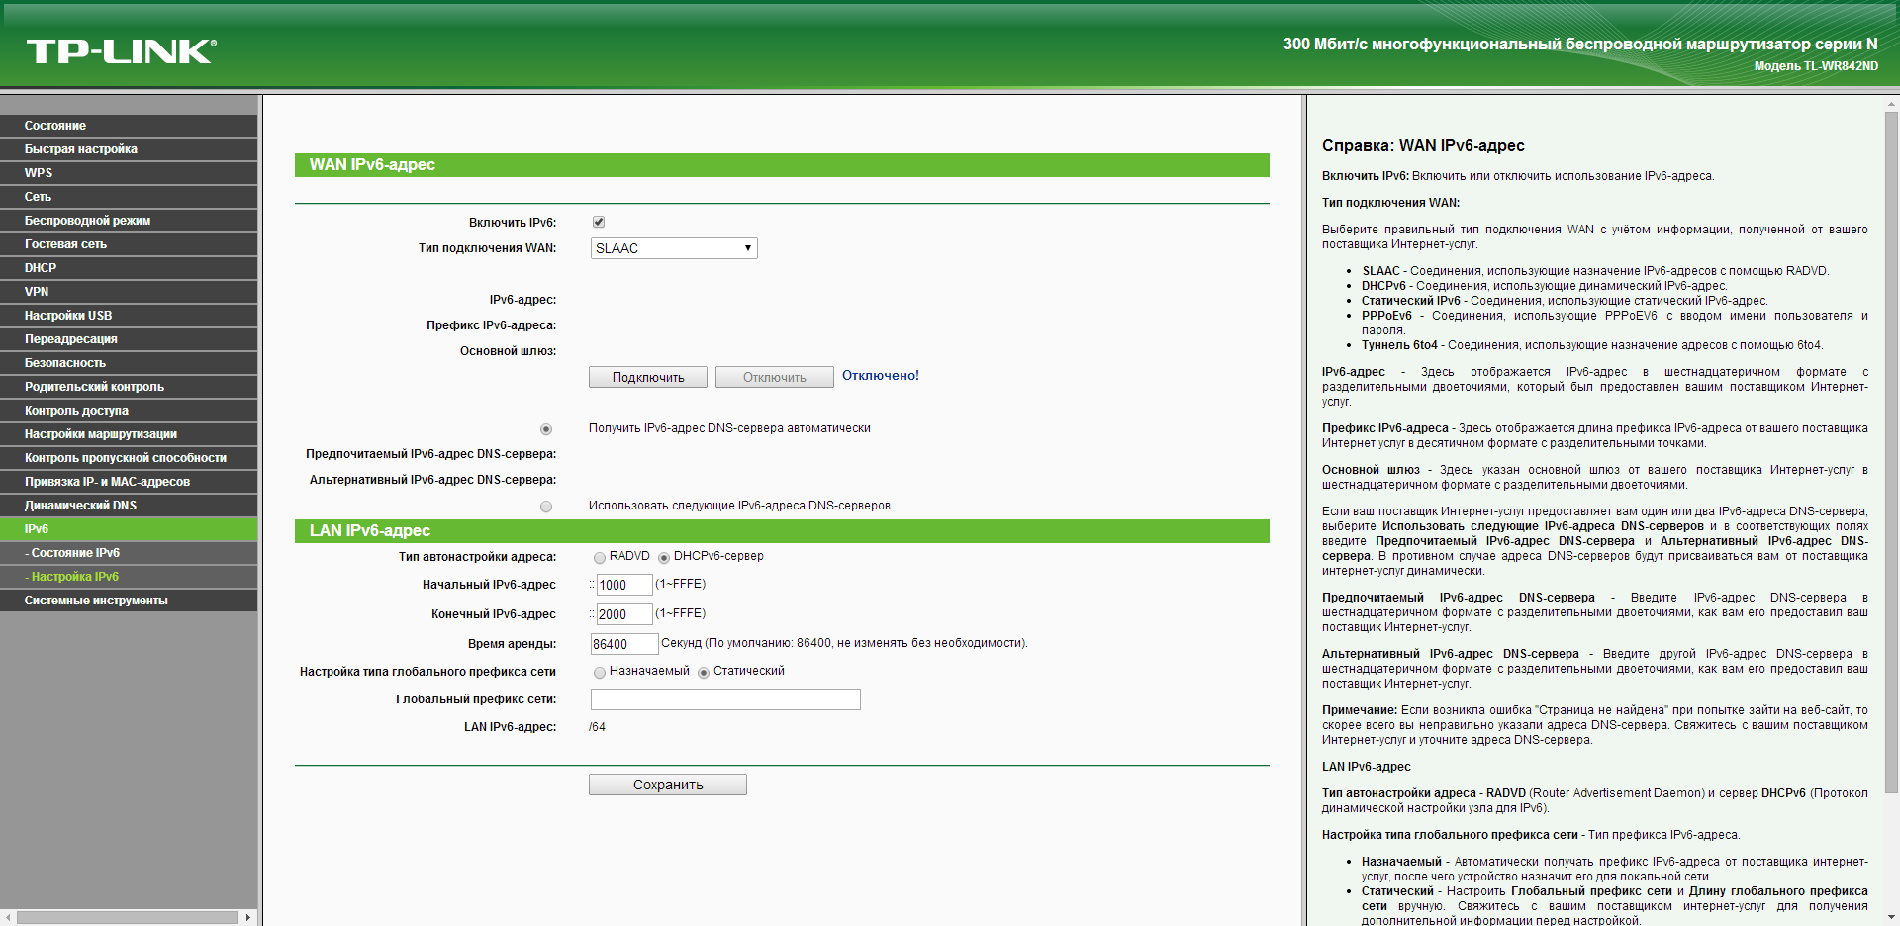Image resolution: width=1900 pixels, height=926 pixels.
Task: Open Контроль доступа menu section
Action: pos(129,411)
